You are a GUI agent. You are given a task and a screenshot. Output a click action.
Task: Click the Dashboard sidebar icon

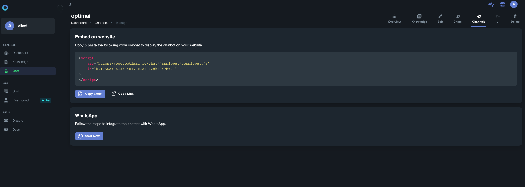click(6, 53)
